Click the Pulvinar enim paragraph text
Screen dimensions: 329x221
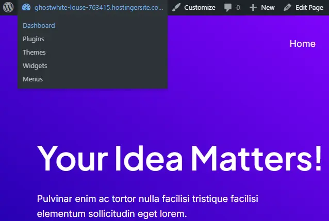click(147, 207)
